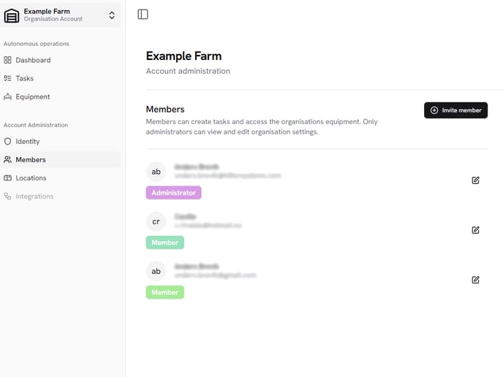Click edit icon for member with cr avatar
The image size is (503, 377).
click(x=475, y=229)
